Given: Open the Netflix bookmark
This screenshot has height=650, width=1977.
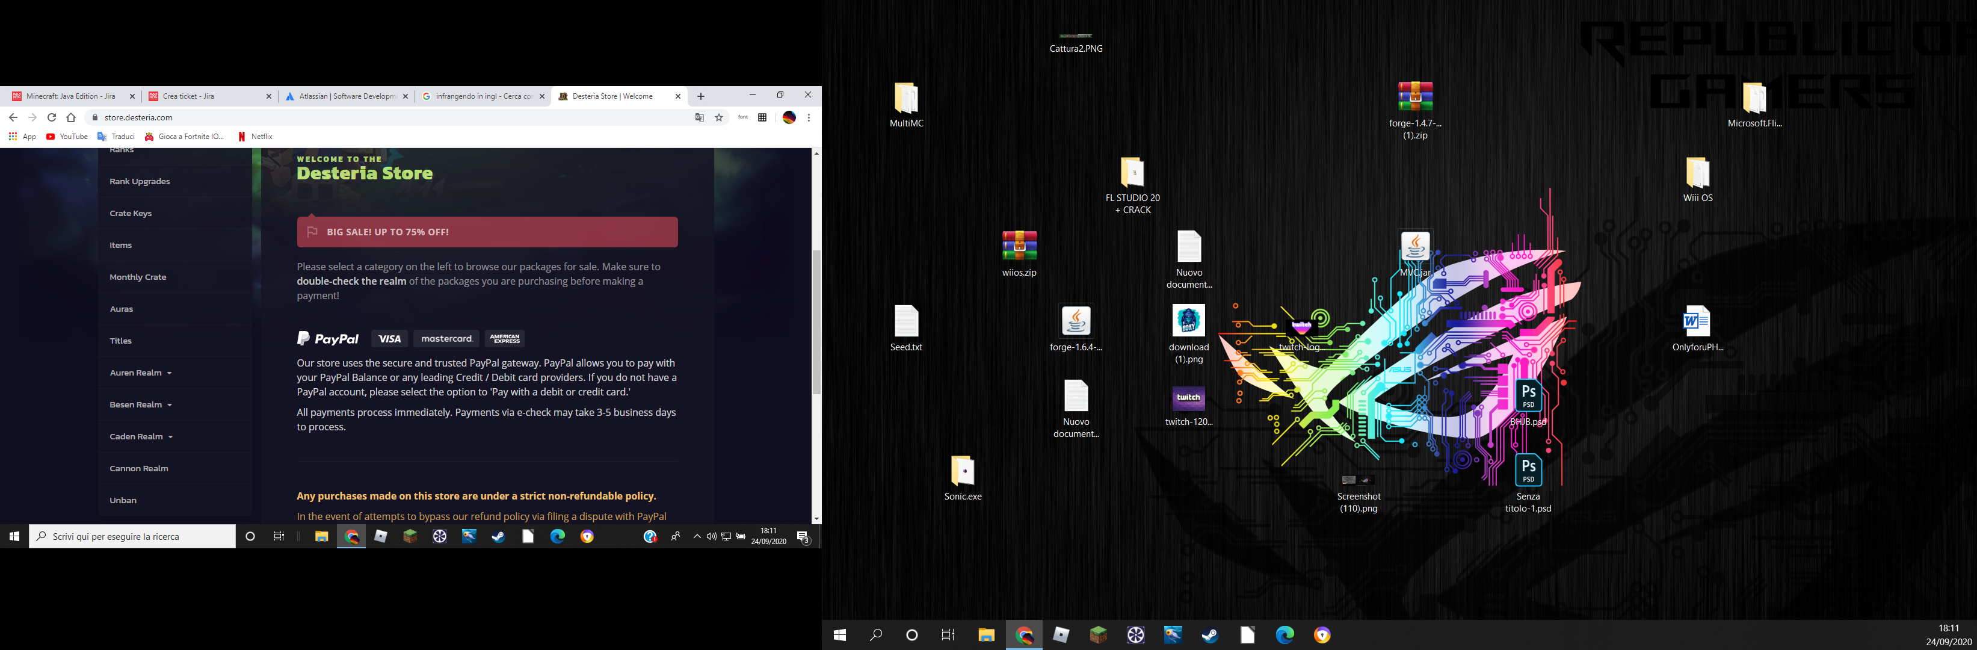Looking at the screenshot, I should [256, 137].
